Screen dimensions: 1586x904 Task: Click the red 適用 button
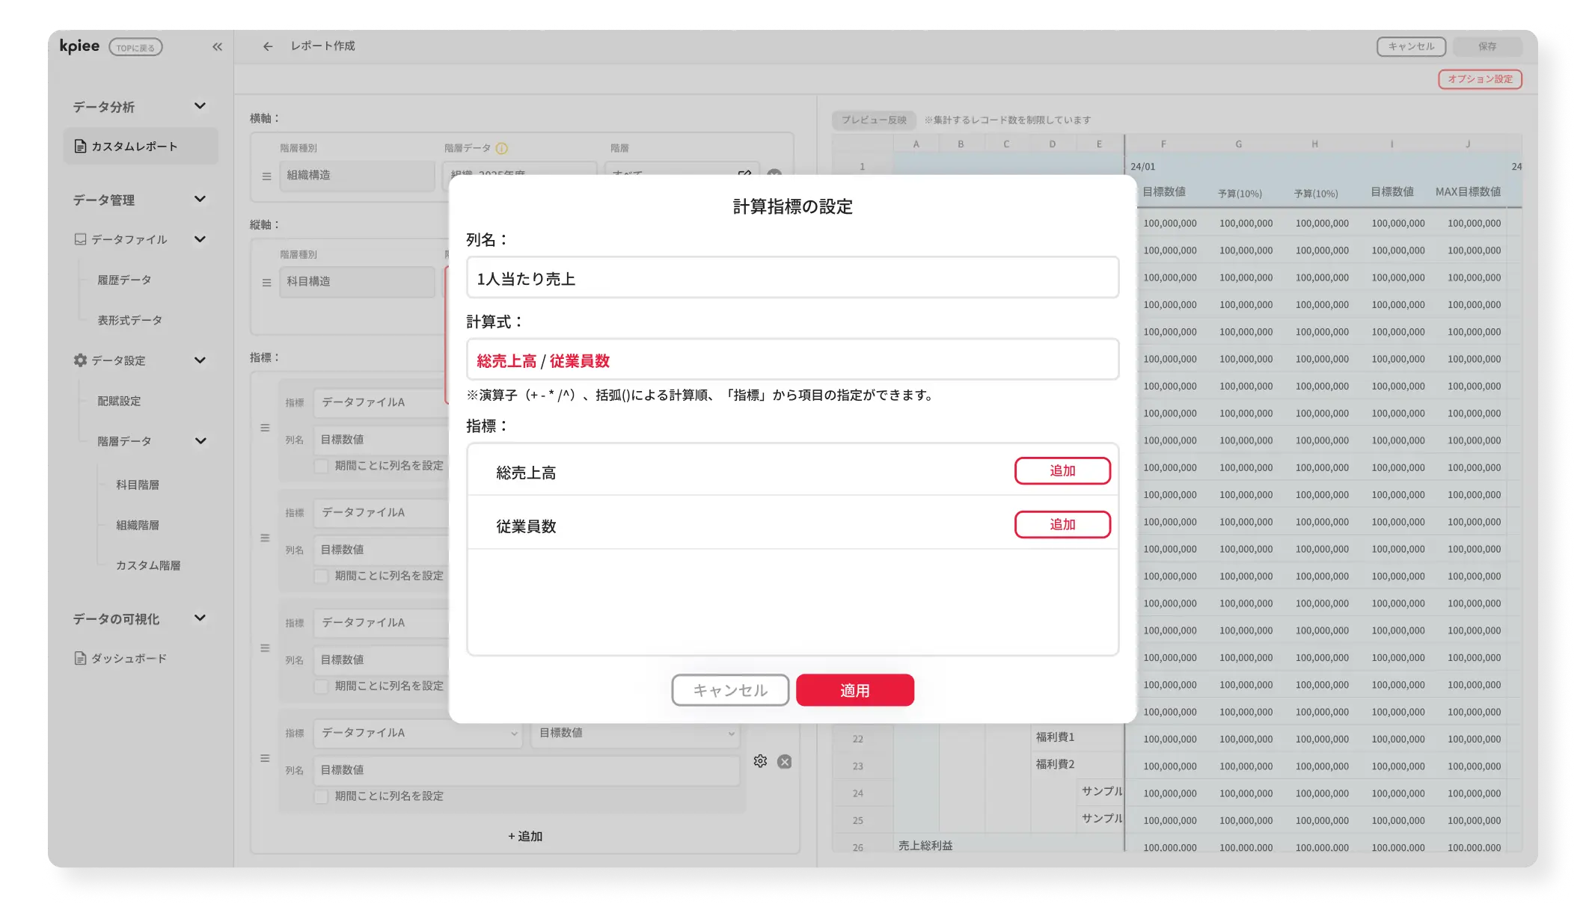coord(854,690)
